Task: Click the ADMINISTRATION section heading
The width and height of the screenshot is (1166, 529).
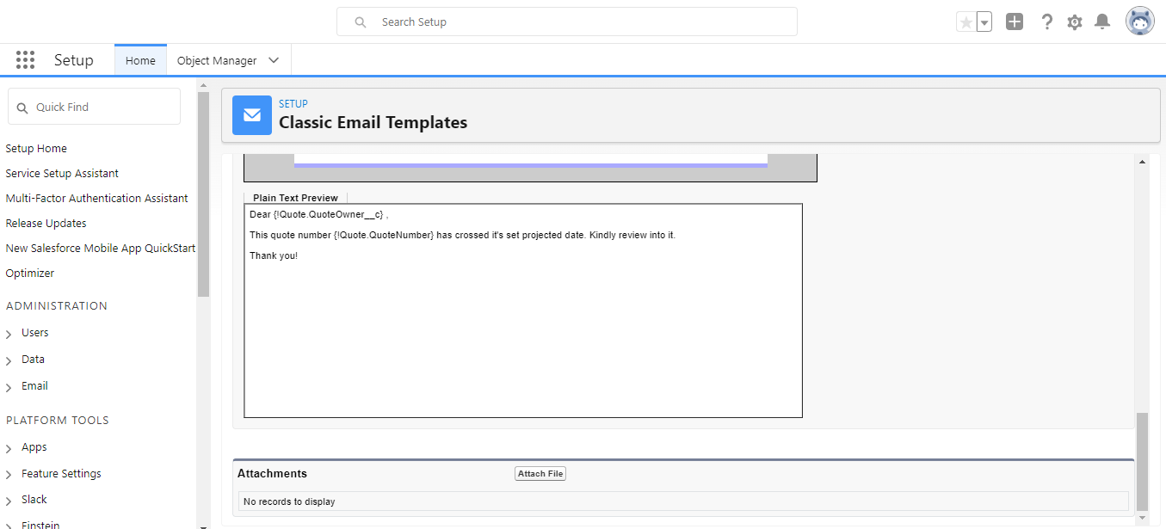Action: tap(57, 306)
